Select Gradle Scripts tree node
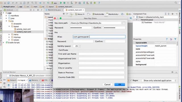The image size is (182, 102). [14, 42]
